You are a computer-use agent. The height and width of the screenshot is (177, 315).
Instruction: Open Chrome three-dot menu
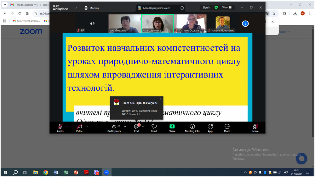[x=310, y=13]
